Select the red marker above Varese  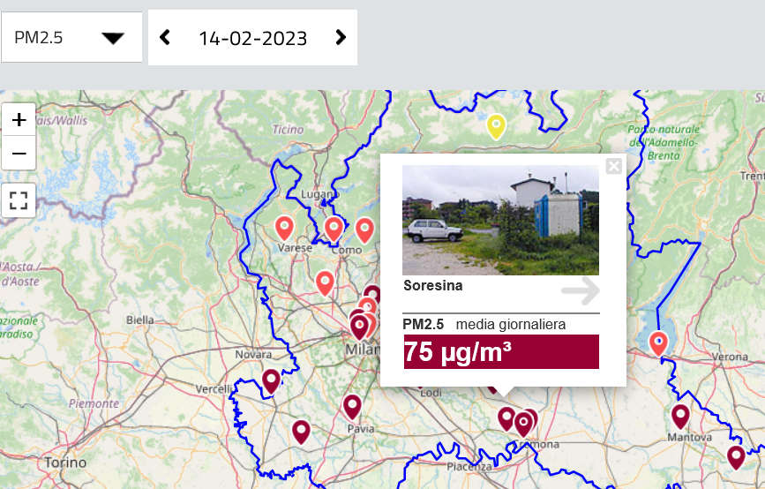[284, 229]
